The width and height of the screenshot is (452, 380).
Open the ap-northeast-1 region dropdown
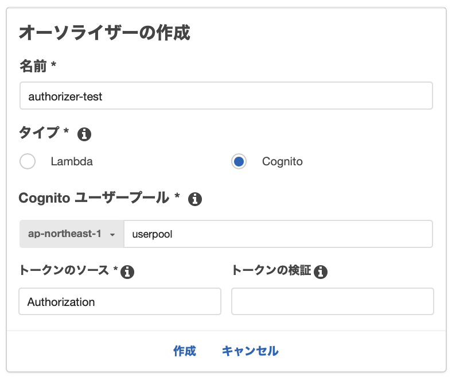pos(72,234)
